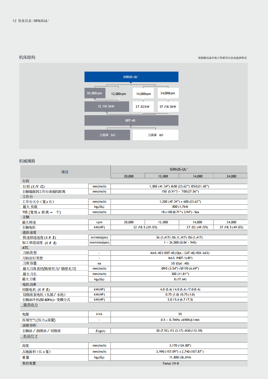Click the 24,000rpm box in the structure diagram

[168, 93]
